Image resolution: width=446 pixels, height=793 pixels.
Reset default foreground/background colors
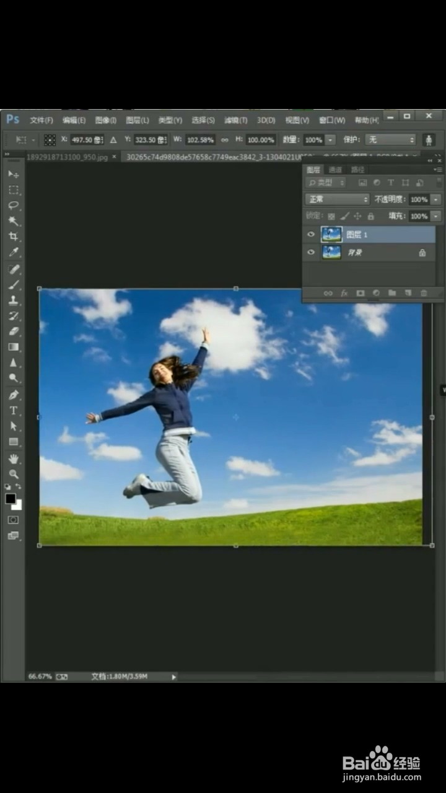pyautogui.click(x=8, y=487)
